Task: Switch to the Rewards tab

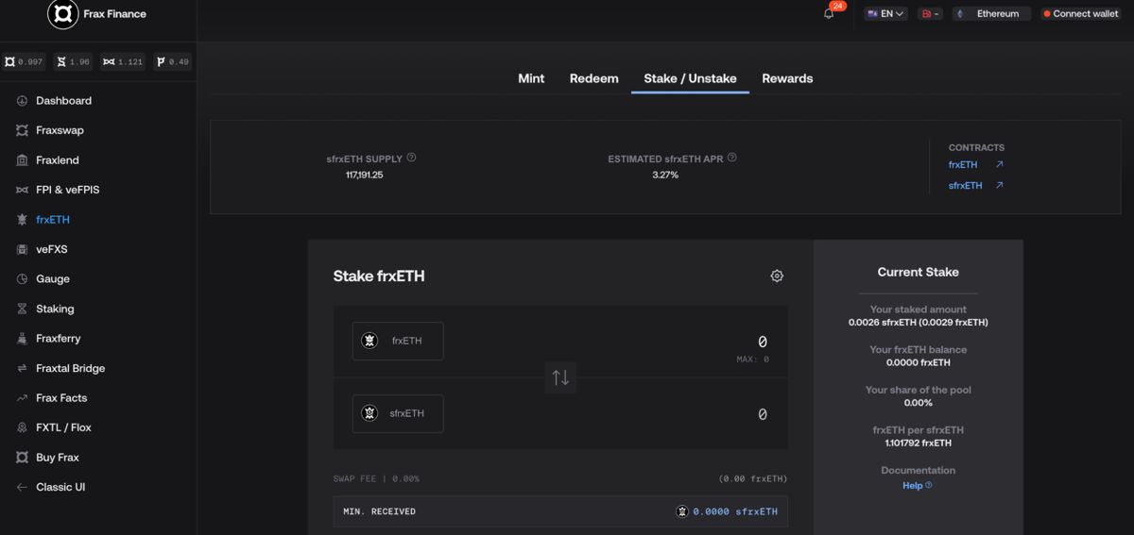Action: 787,78
